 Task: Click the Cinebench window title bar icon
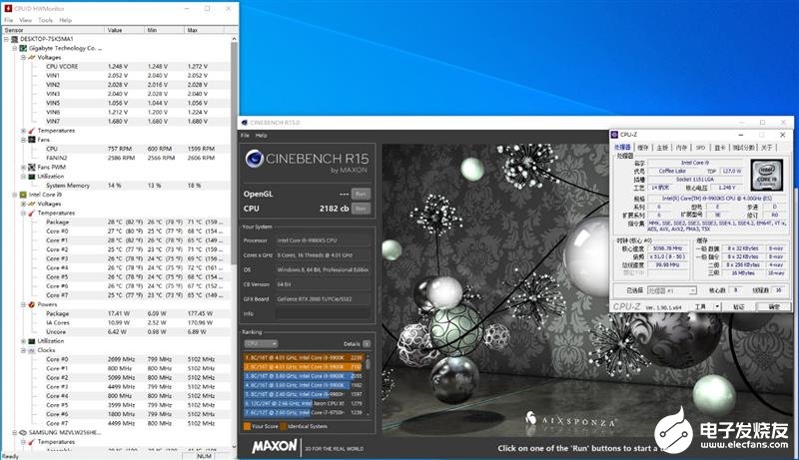click(245, 123)
